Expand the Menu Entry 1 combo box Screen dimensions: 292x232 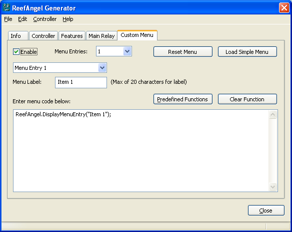(x=102, y=68)
